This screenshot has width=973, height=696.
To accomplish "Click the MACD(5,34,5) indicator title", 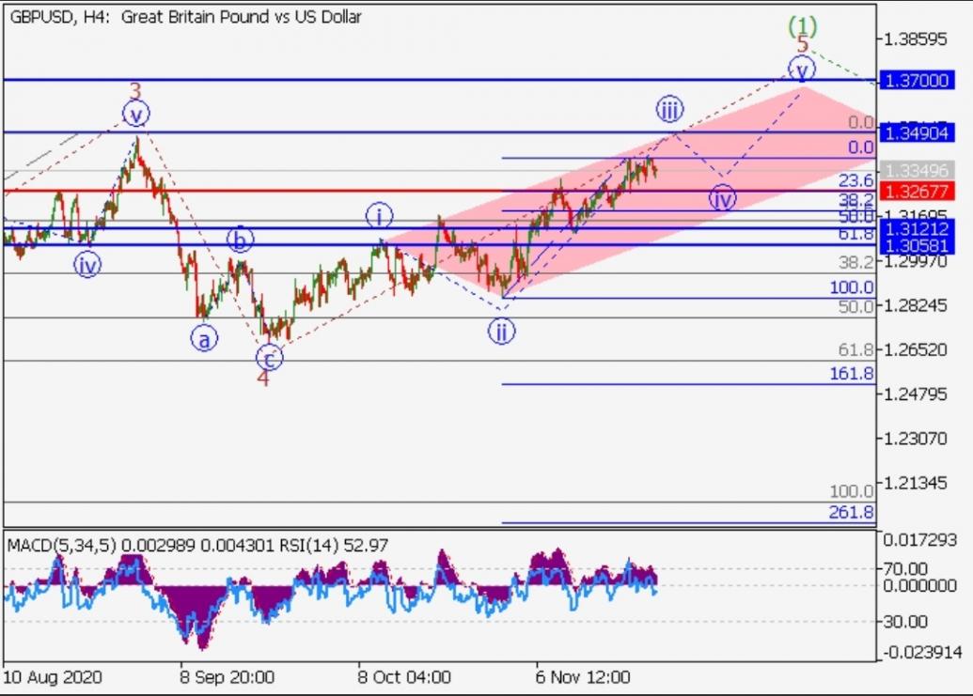I will point(61,545).
